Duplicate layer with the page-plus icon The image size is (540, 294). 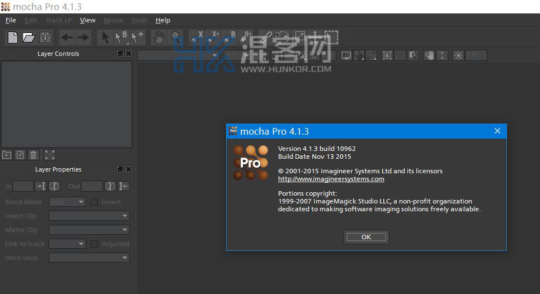tap(20, 155)
